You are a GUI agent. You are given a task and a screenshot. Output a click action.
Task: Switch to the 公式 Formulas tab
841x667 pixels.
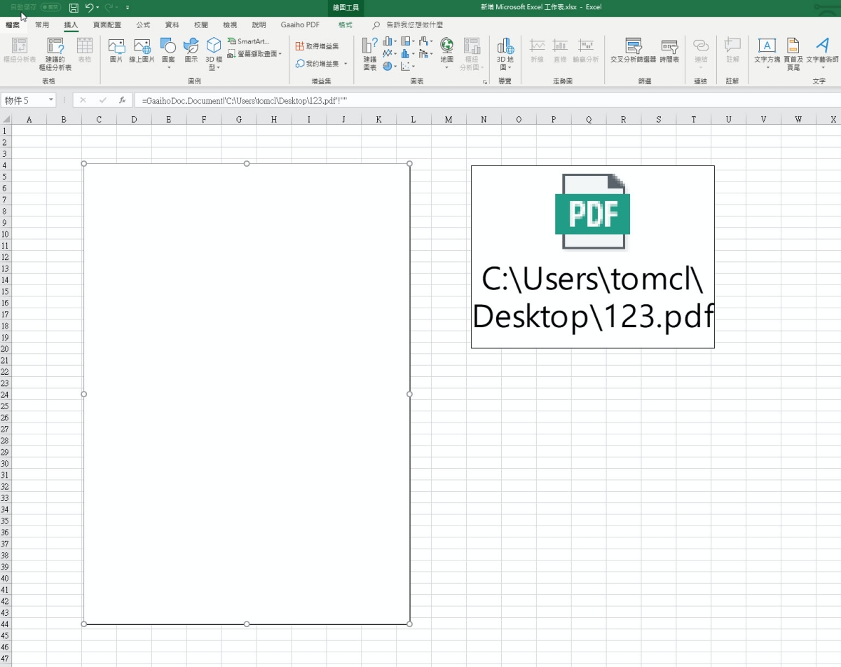point(143,25)
